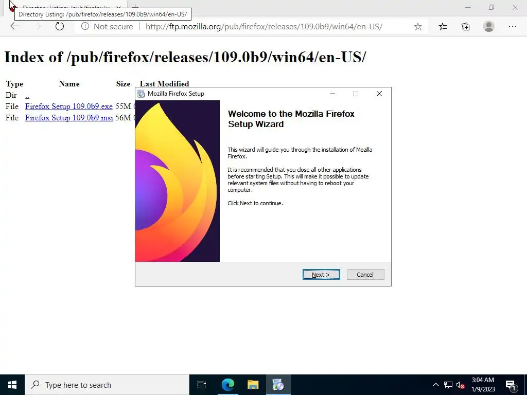Show hidden system tray icons
Viewport: 527px width, 395px height.
point(435,385)
